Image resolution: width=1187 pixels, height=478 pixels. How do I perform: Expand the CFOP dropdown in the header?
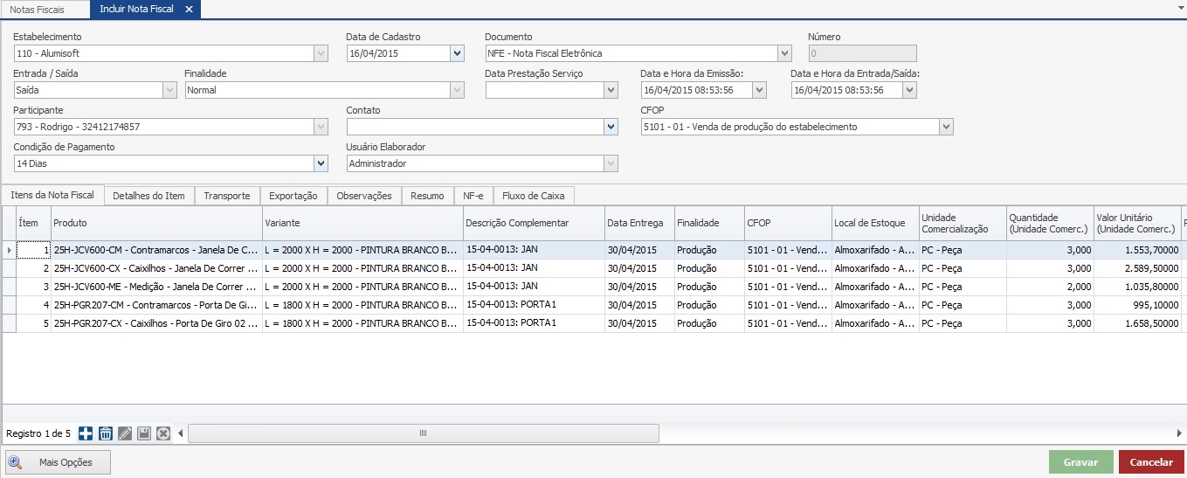946,127
